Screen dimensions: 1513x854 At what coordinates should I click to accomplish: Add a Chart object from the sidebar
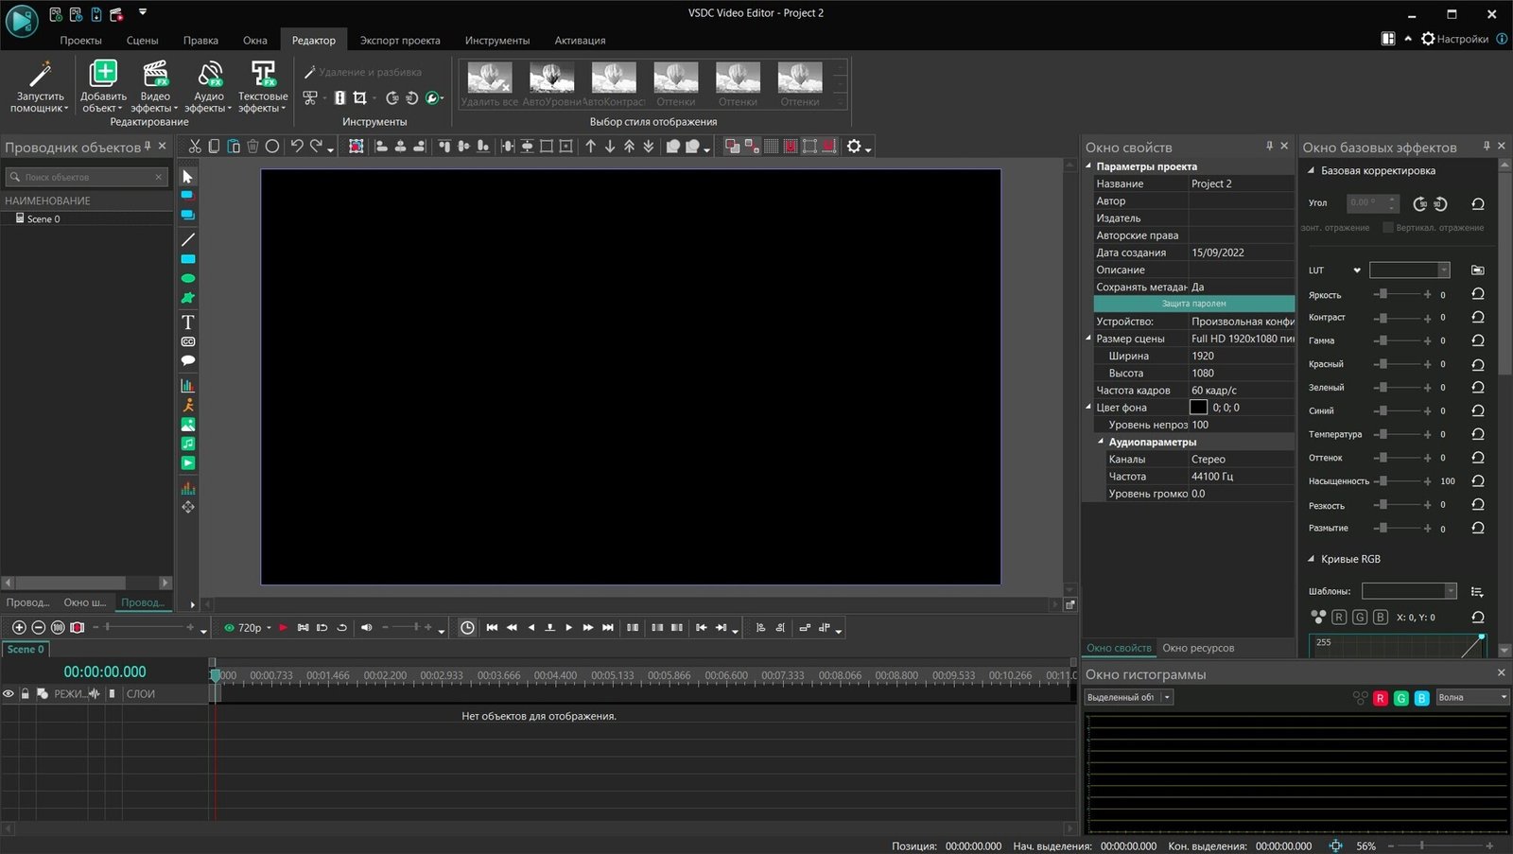point(188,385)
